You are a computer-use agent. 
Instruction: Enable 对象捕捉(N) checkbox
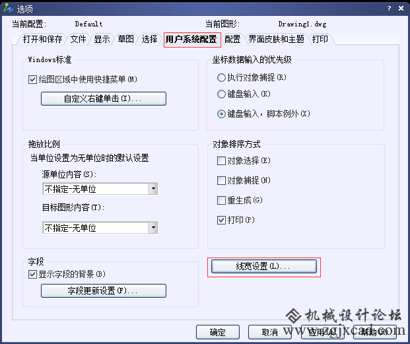(221, 181)
